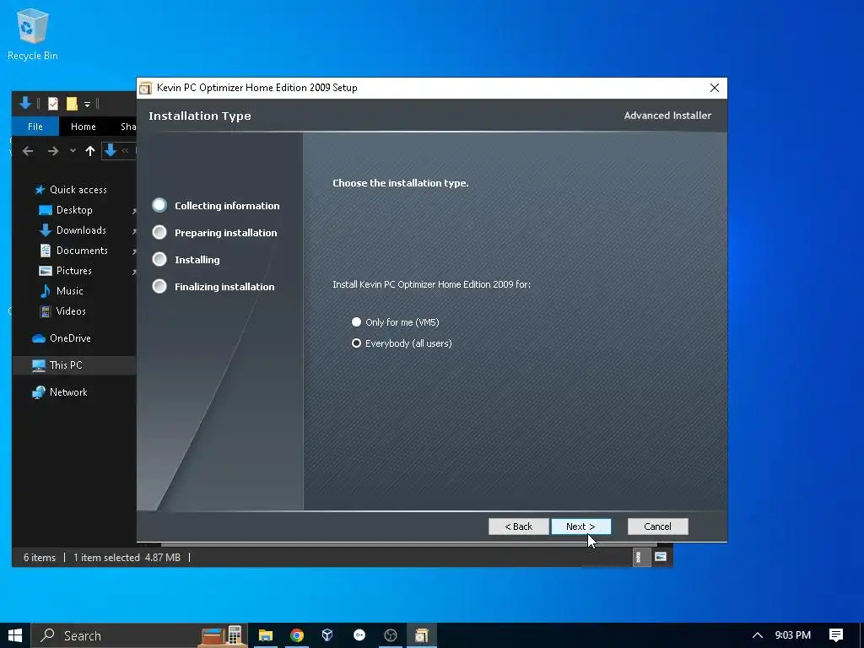Select Desktop in the navigation pane
This screenshot has height=648, width=864.
pyautogui.click(x=74, y=210)
